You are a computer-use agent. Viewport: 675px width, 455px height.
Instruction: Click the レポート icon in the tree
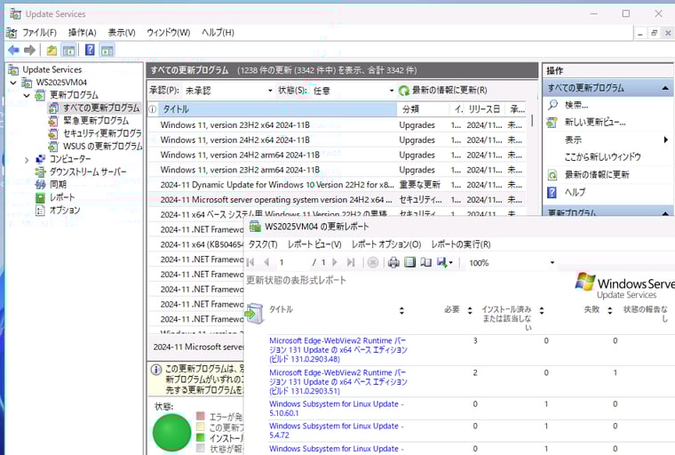pos(40,198)
